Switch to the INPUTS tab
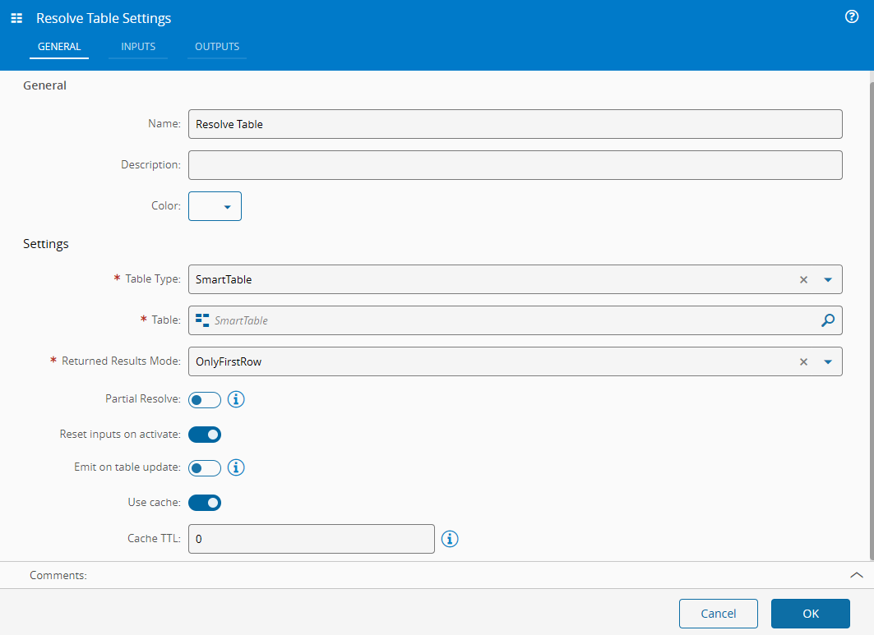This screenshot has height=635, width=874. pyautogui.click(x=138, y=47)
